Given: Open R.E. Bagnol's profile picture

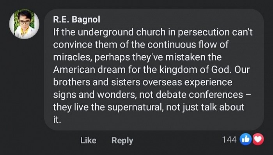Looking at the screenshot, I should click(24, 24).
